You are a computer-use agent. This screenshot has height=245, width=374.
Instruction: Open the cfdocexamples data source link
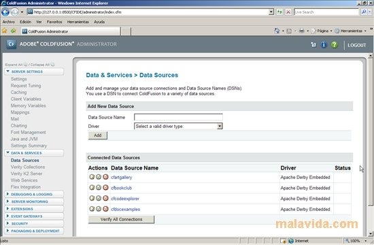click(126, 209)
